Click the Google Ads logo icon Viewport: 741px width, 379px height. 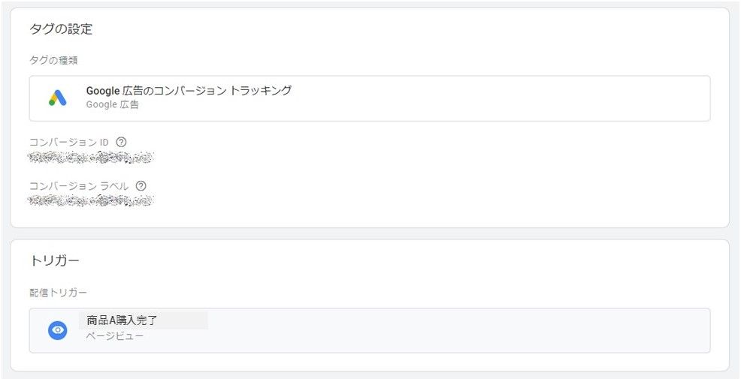[x=58, y=98]
